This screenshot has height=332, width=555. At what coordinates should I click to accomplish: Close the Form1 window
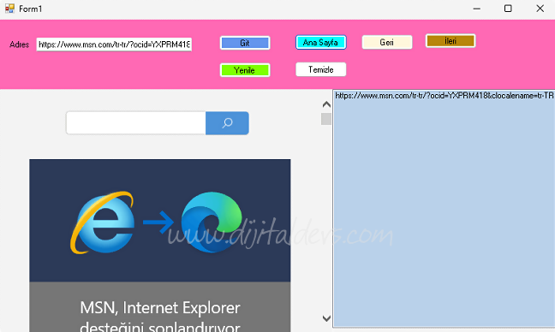[540, 9]
